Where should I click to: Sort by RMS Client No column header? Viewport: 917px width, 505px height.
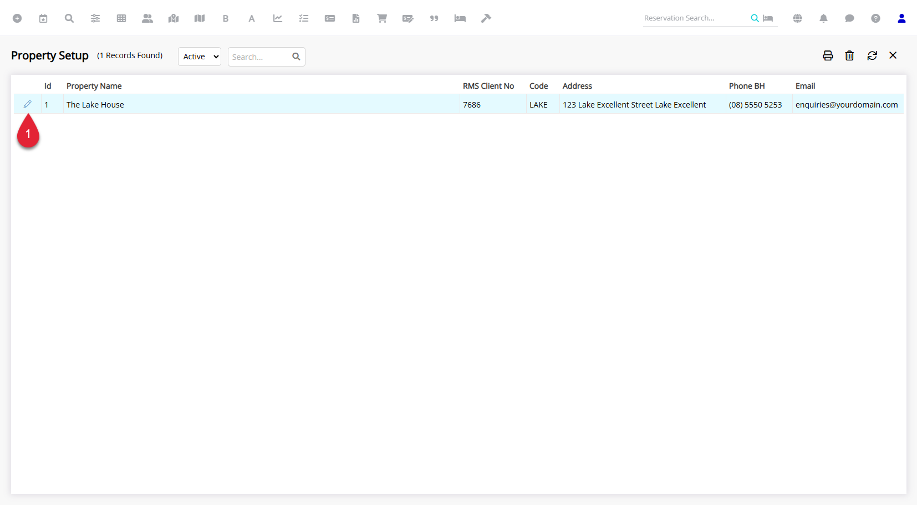click(488, 86)
